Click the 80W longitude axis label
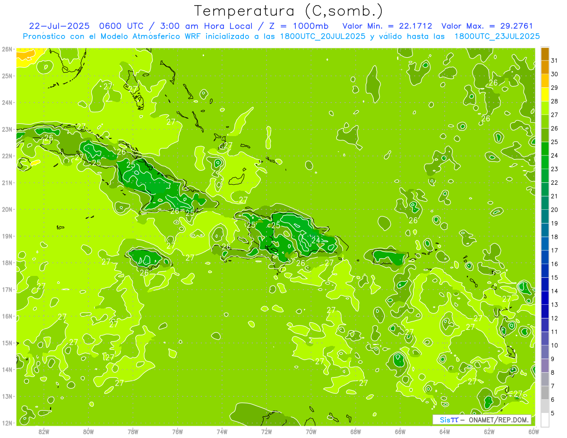 (x=88, y=431)
